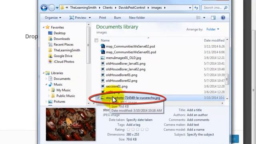This screenshot has width=256, height=144.
Task: Create a New folder
Action: tap(137, 18)
